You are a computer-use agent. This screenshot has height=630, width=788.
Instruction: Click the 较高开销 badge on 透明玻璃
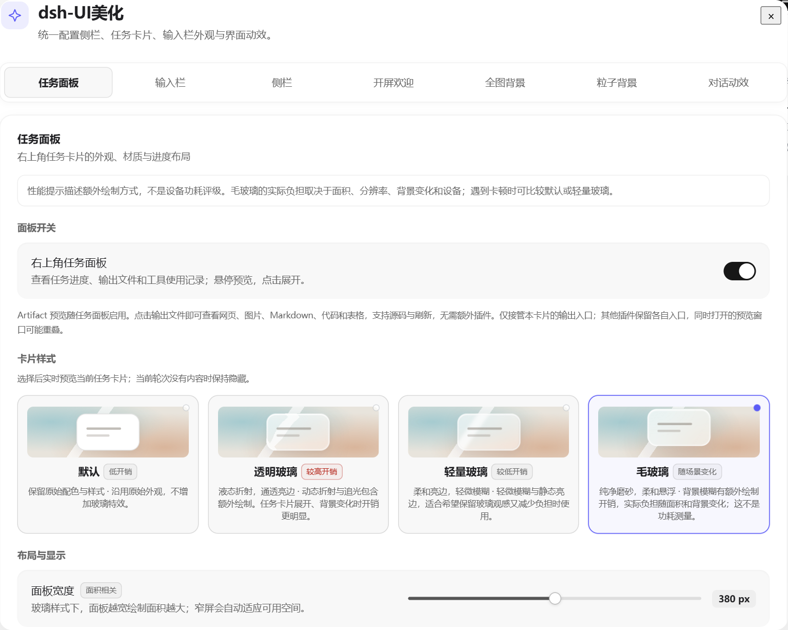point(322,472)
